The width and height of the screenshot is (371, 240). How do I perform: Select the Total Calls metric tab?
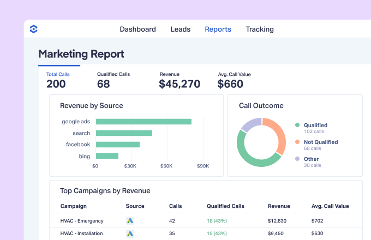pyautogui.click(x=58, y=81)
